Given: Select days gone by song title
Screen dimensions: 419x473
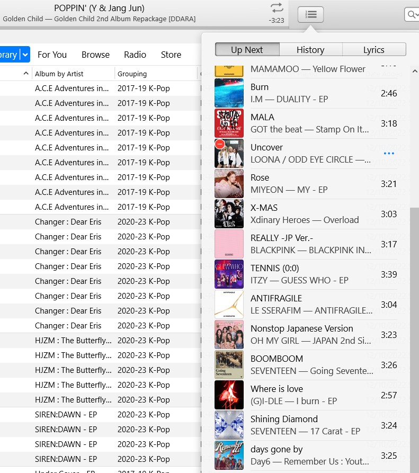Looking at the screenshot, I should tap(277, 449).
